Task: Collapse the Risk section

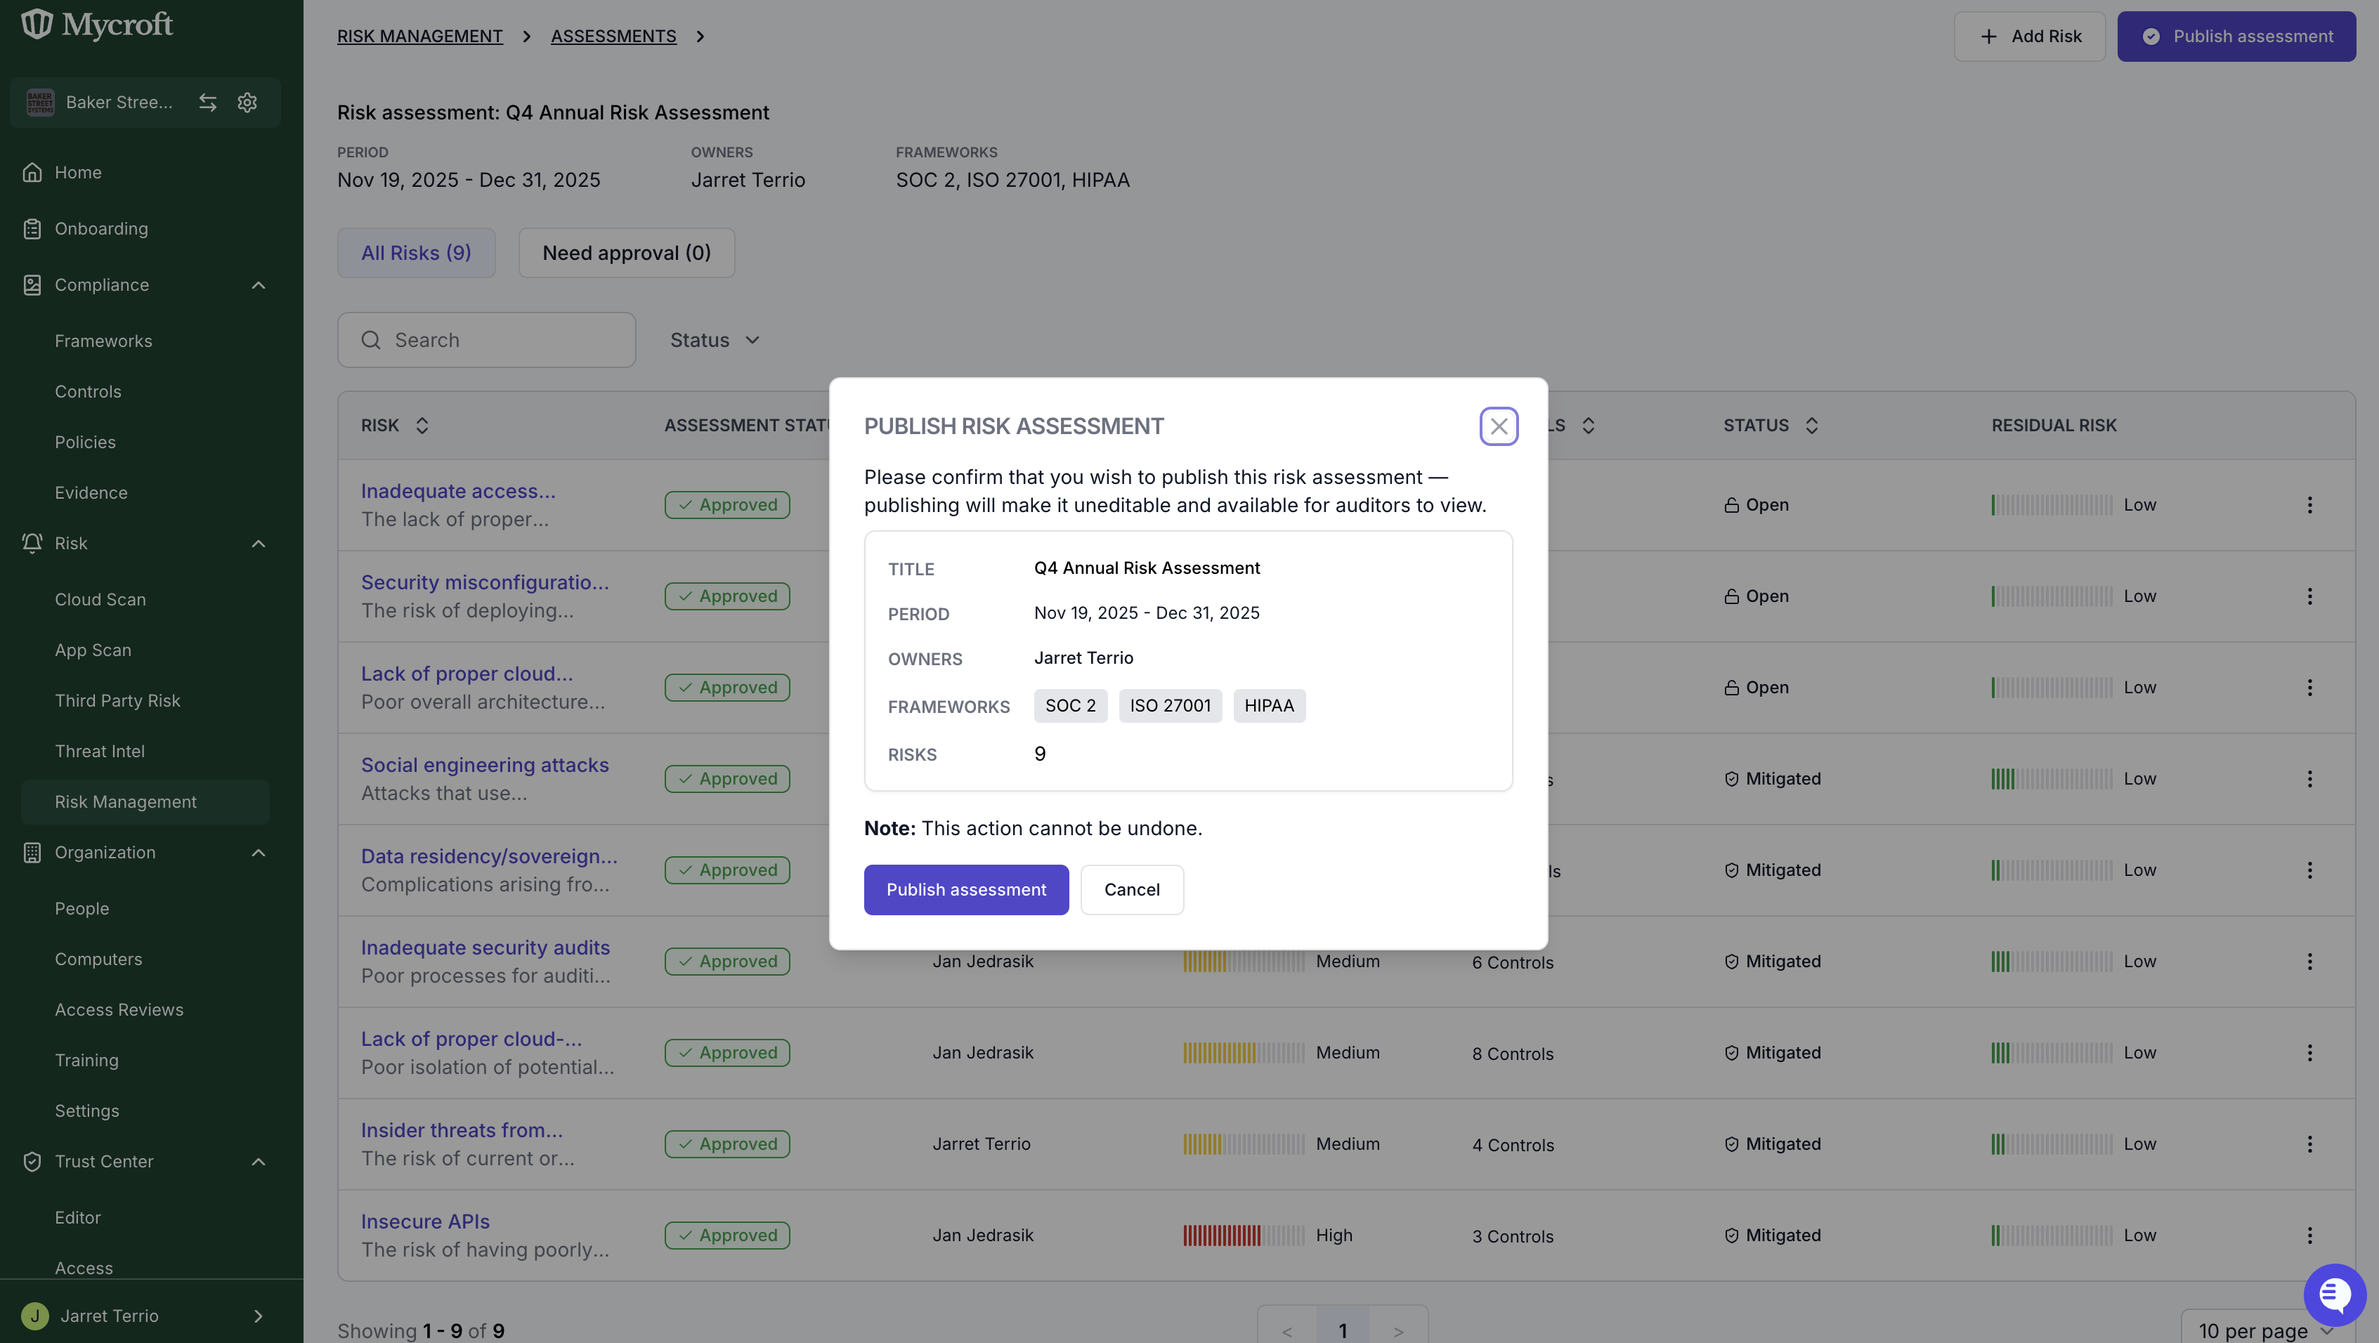Action: pos(259,544)
